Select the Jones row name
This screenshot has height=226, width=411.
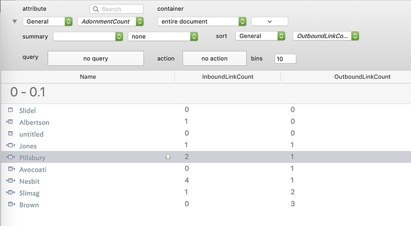coord(28,146)
